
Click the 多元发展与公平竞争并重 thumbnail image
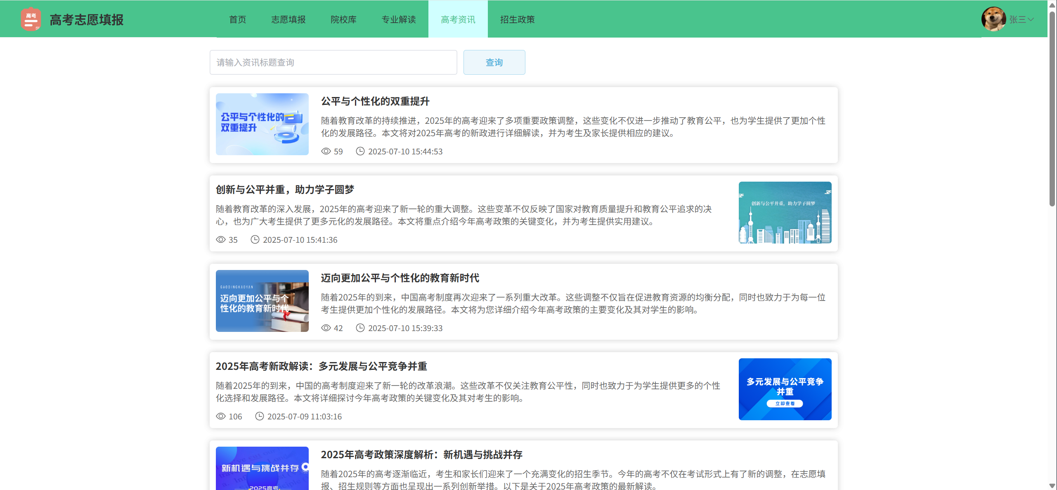(x=785, y=389)
